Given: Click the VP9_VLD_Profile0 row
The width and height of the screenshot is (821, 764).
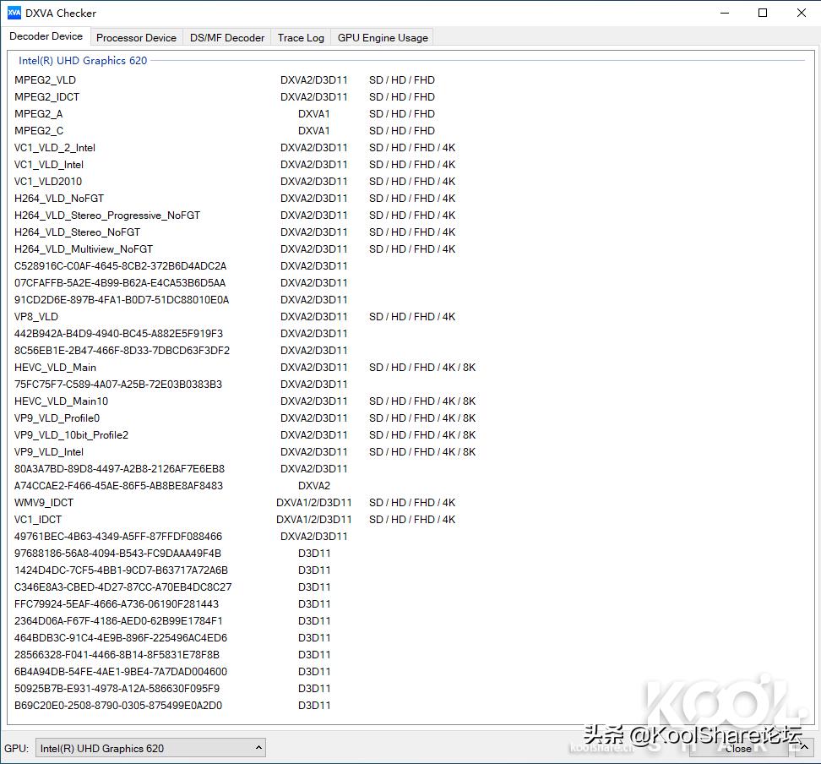Looking at the screenshot, I should 57,417.
